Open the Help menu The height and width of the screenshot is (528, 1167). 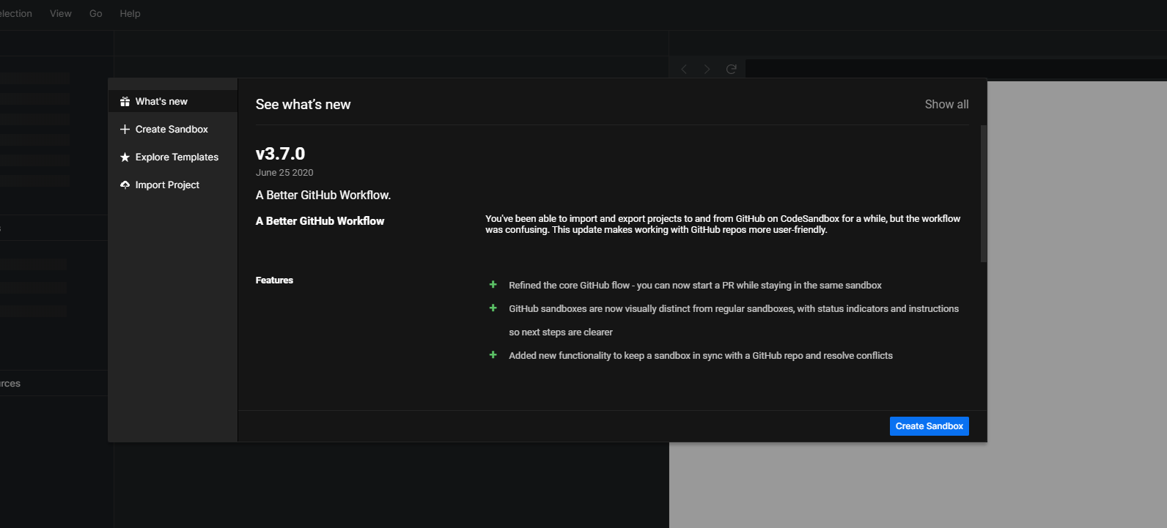130,14
